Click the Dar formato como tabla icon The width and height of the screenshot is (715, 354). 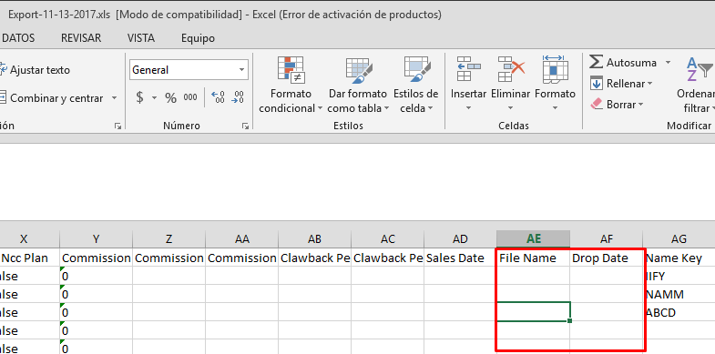tap(359, 70)
